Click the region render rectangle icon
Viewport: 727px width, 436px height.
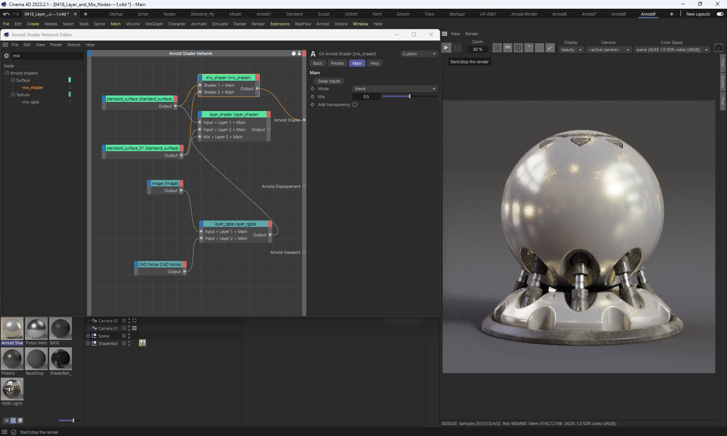coord(540,48)
